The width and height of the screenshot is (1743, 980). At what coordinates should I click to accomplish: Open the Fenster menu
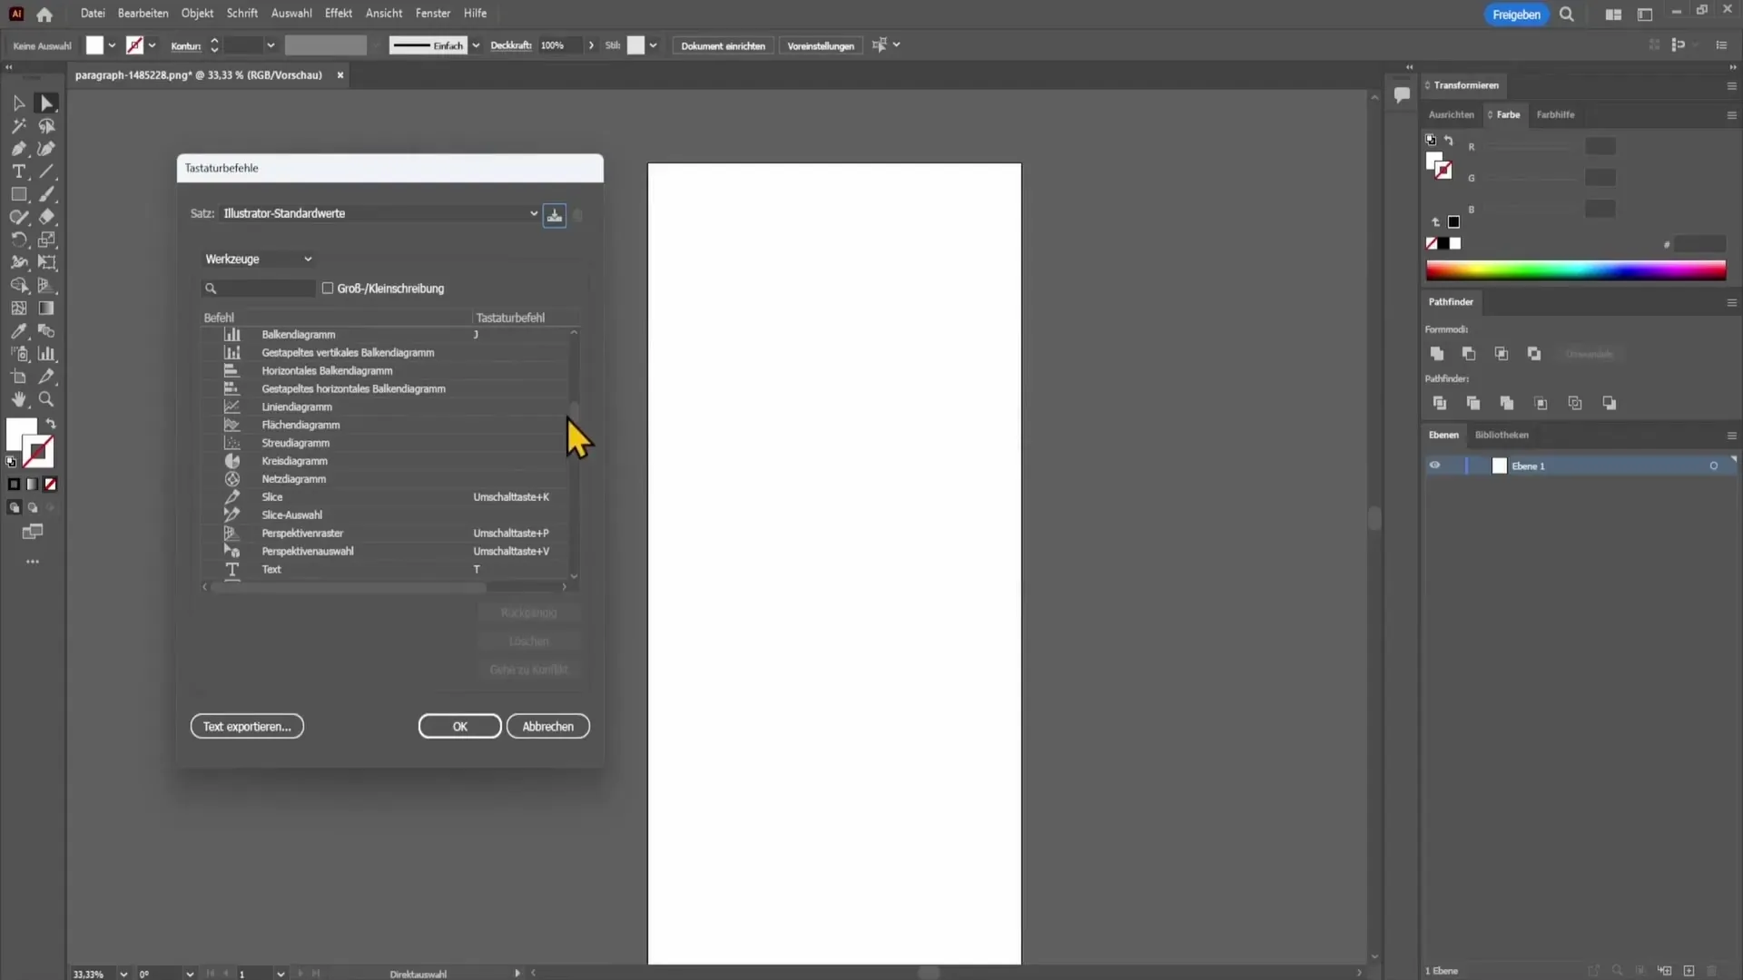(x=433, y=14)
